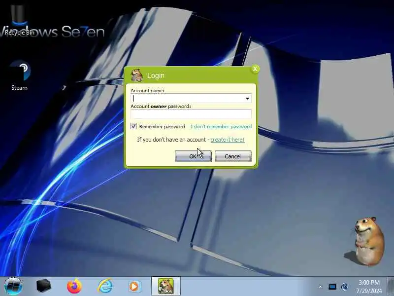The image size is (394, 296).
Task: Click the Show desktop strip
Action: click(x=390, y=287)
